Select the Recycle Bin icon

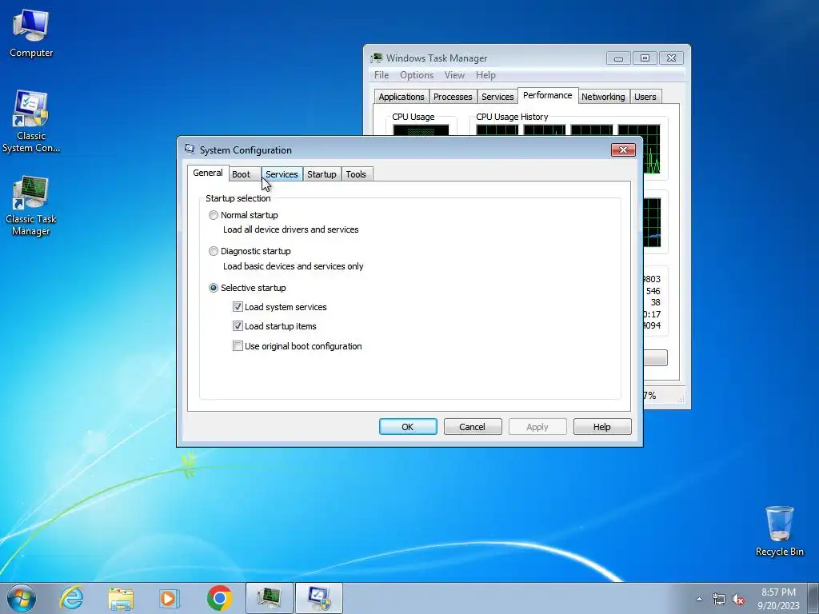pos(779,531)
